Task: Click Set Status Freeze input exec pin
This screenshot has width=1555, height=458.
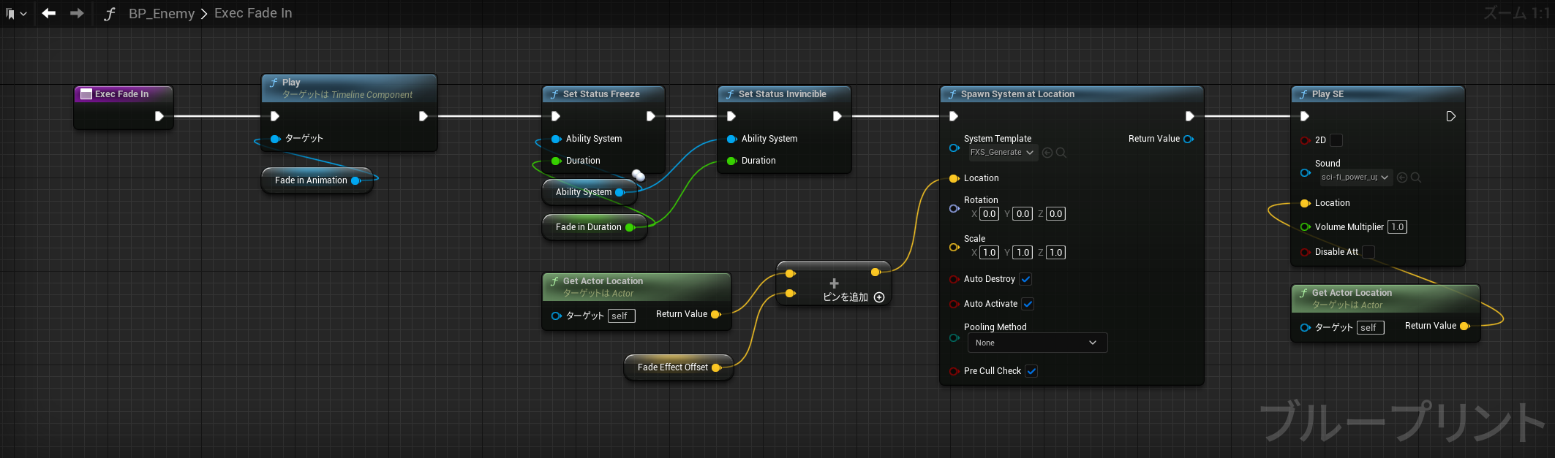Action: [x=556, y=116]
